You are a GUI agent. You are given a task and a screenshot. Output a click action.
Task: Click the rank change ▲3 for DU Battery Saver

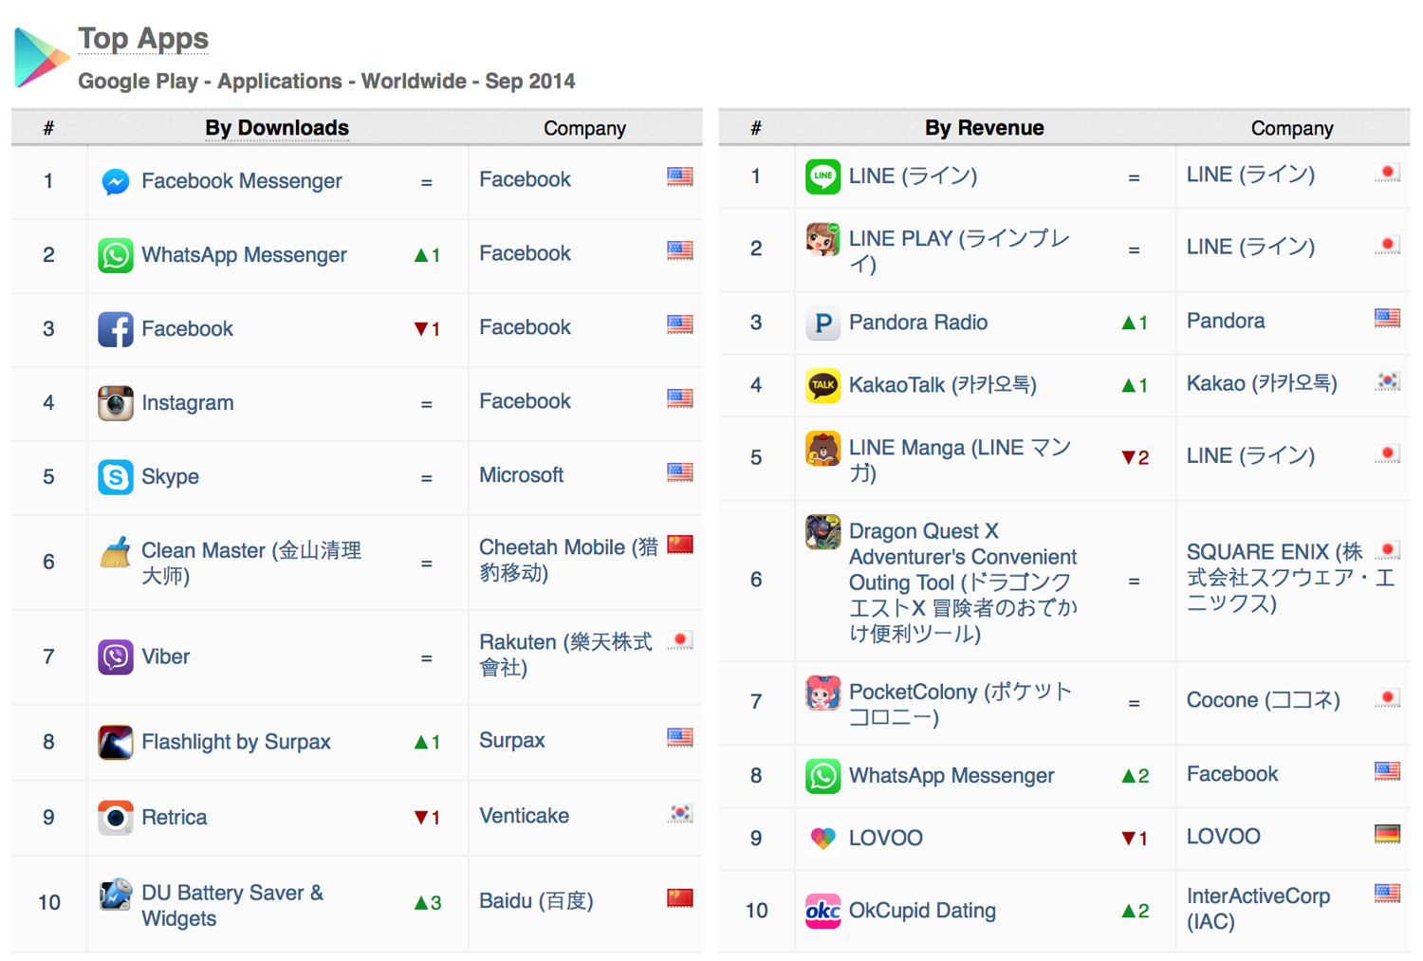tap(428, 903)
